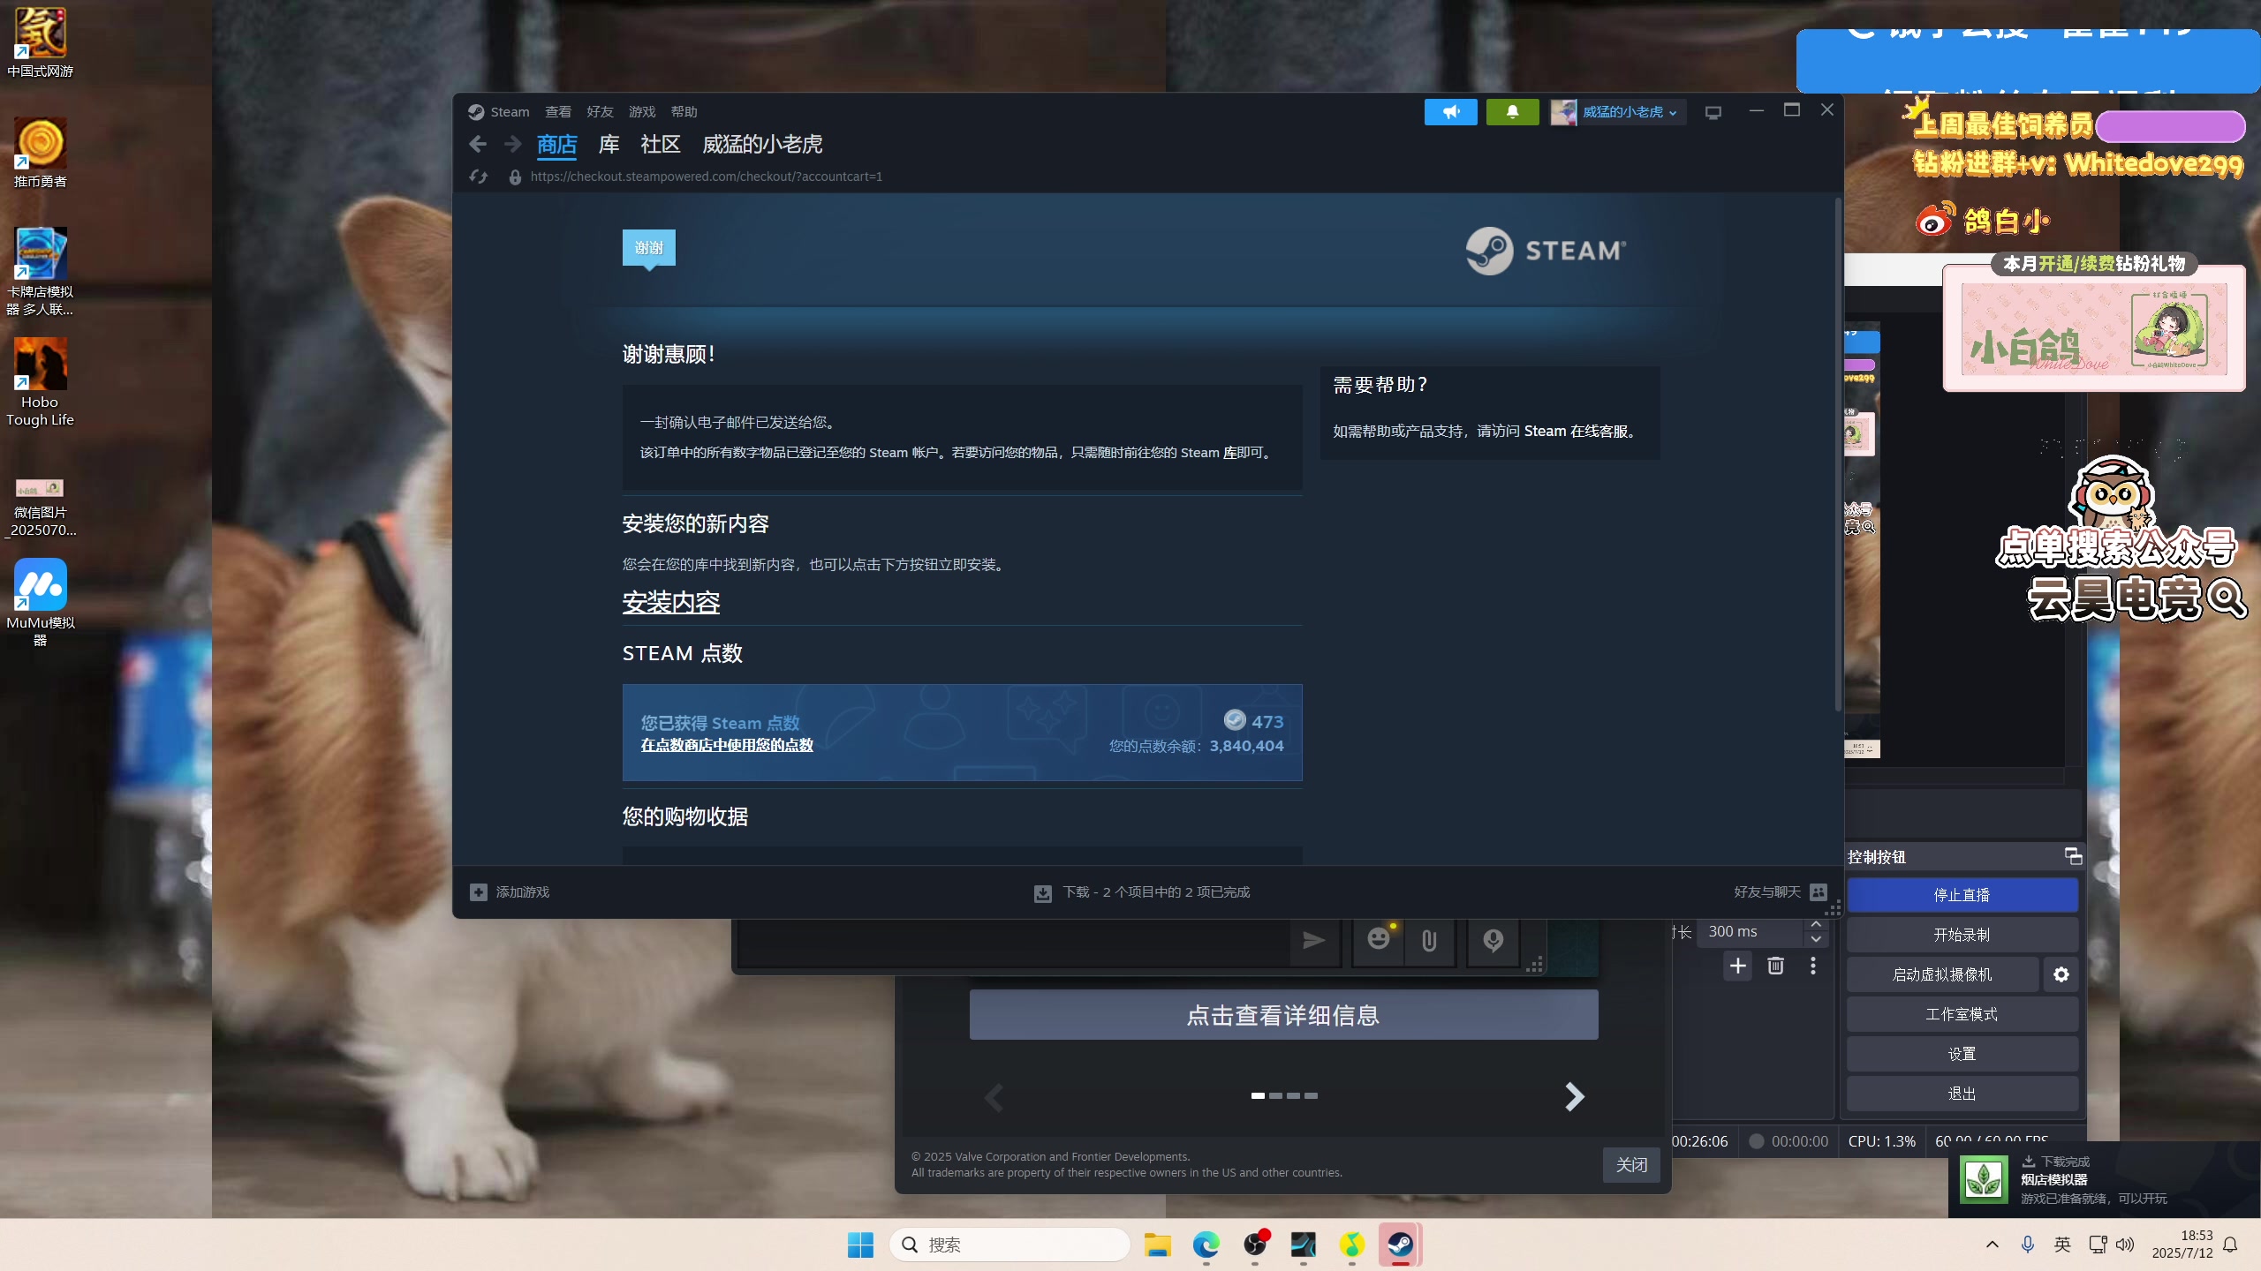Viewport: 2261px width, 1271px height.
Task: Go to next slide with right chevron
Action: point(1574,1097)
